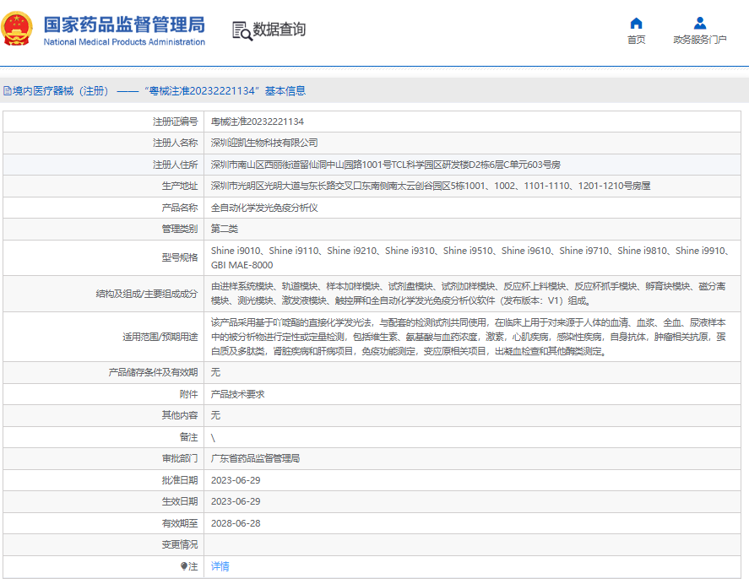Screen dimensions: 749x584
Task: Click the Shine i9010 model specification text
Action: click(x=236, y=251)
